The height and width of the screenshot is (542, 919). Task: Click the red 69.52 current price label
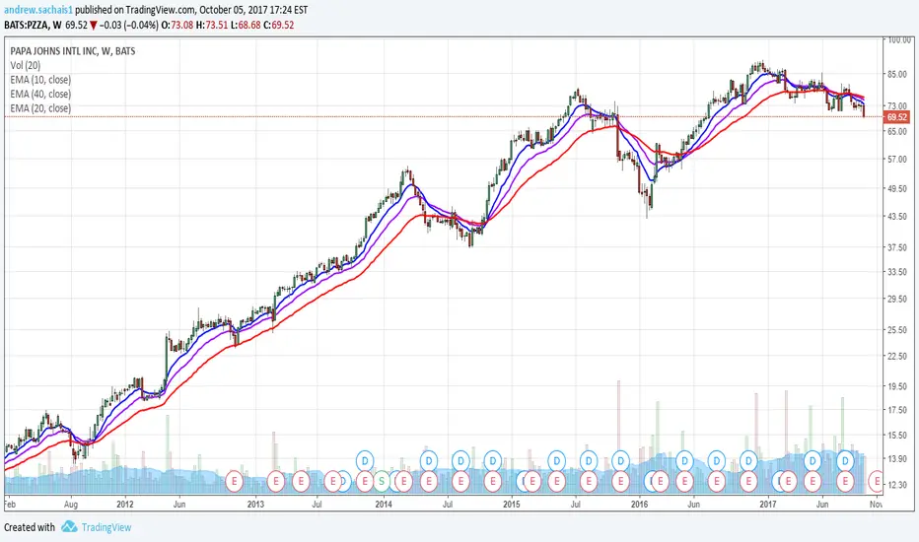[x=896, y=117]
